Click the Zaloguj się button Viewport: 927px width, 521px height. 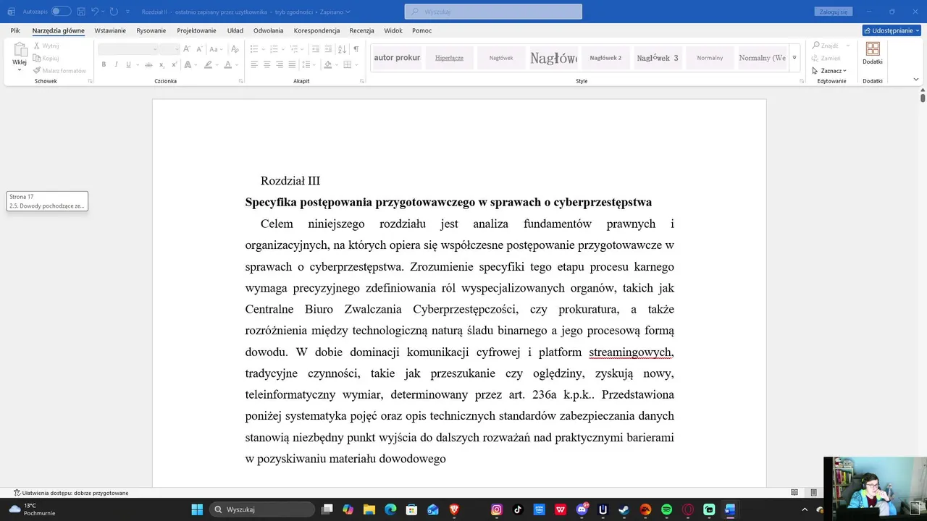(x=834, y=12)
